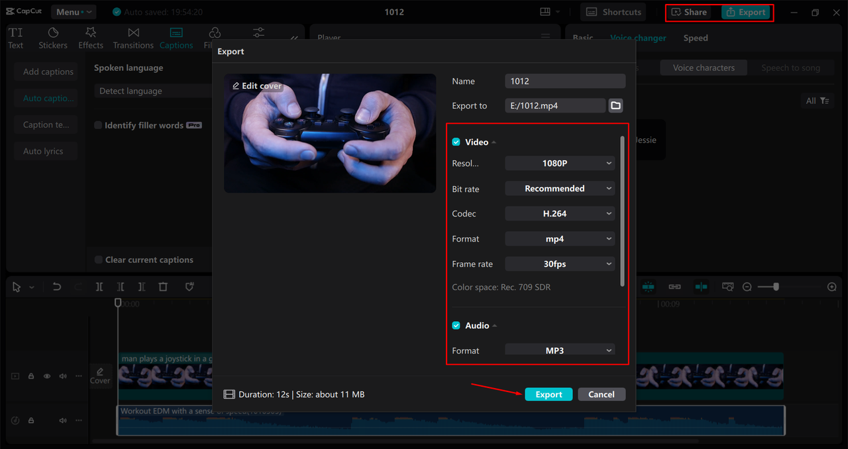Open the Transitions panel icon

(133, 33)
